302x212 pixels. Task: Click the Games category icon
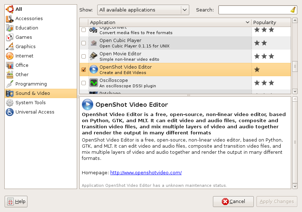coord(10,37)
